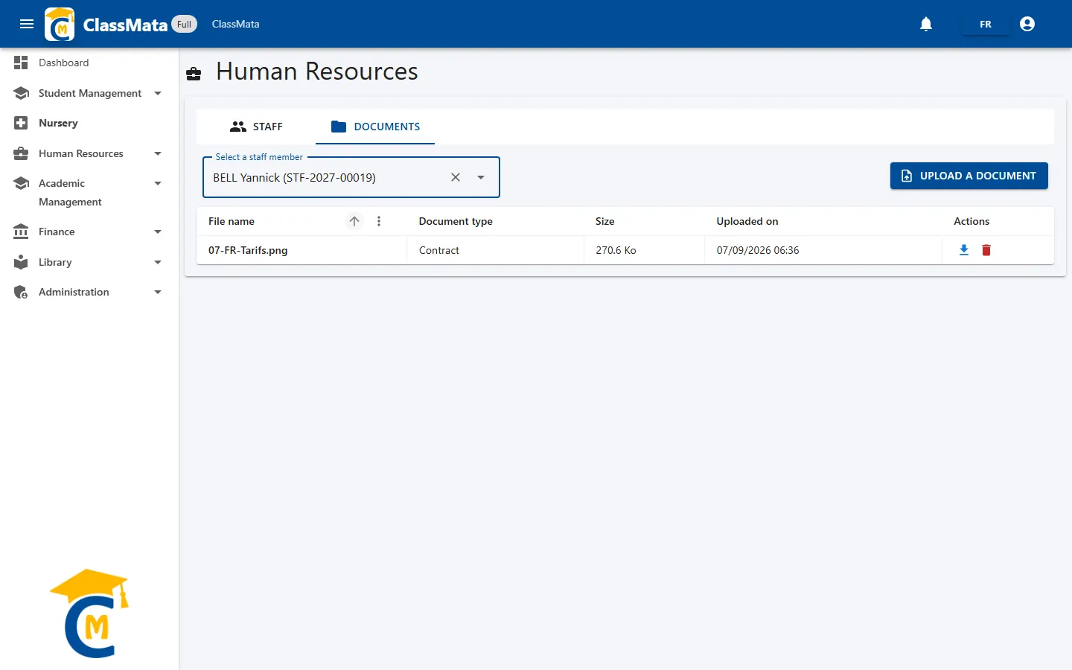
Task: Expand the Finance menu
Action: 158,232
